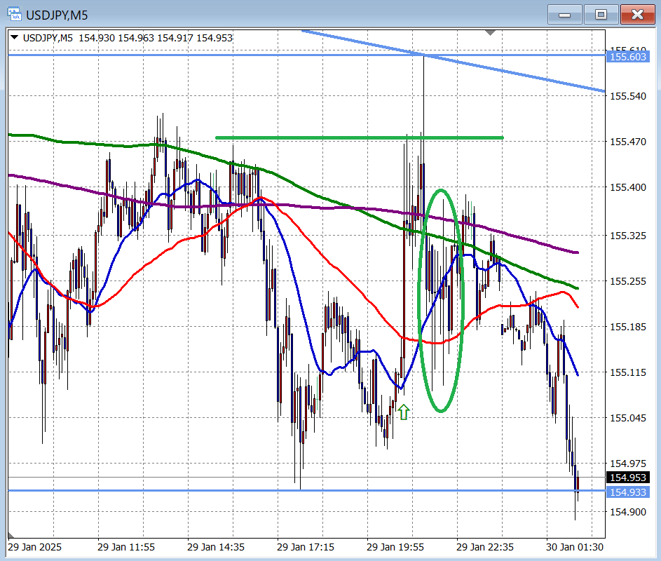Click the 30 Jan 01:30 time label

click(575, 546)
